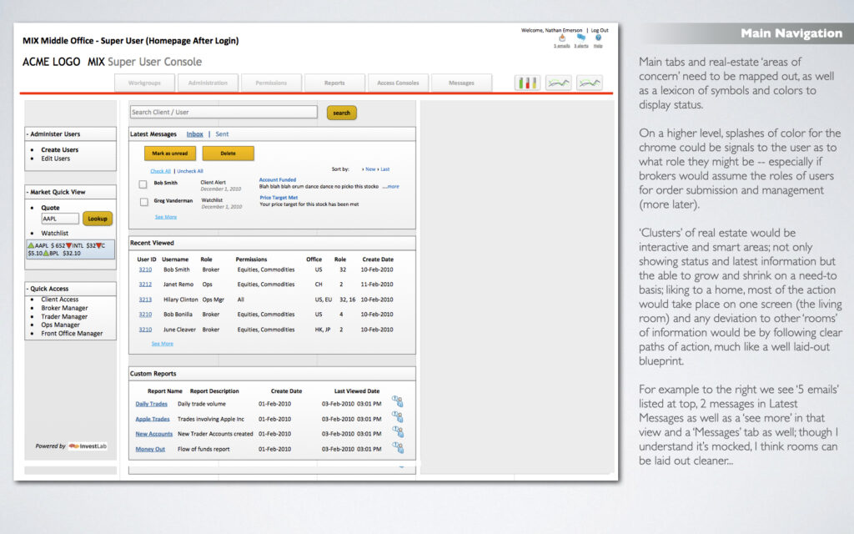Collapse the Administer Users panel

coord(28,133)
